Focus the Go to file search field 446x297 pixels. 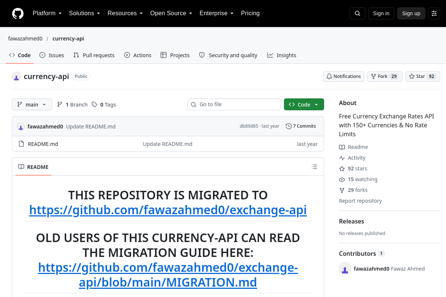(x=234, y=104)
